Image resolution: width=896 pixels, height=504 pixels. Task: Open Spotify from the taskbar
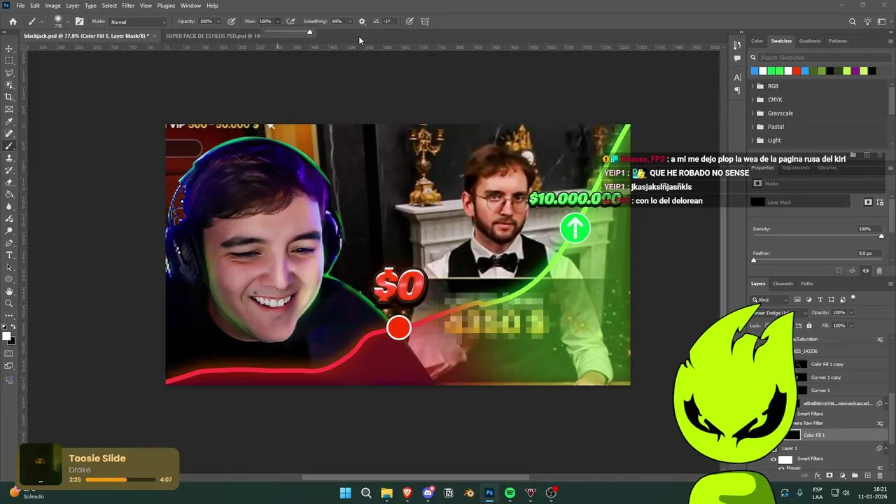point(510,493)
